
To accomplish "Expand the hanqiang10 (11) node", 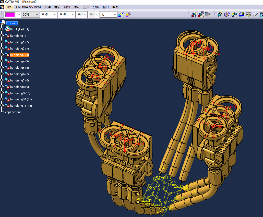I will (x=2, y=99).
